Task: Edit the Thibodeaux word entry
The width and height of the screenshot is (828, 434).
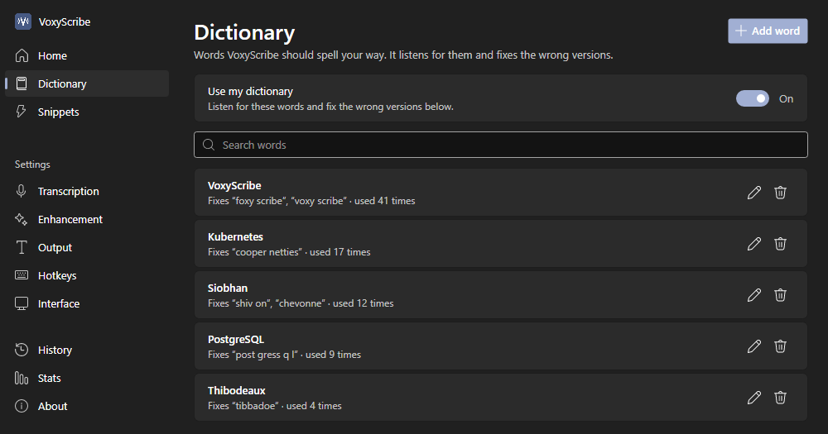Action: [x=754, y=397]
